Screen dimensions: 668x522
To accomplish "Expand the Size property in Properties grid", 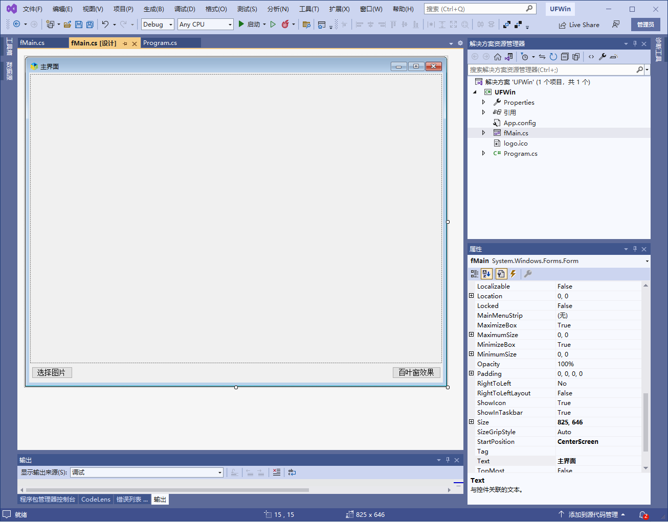I will tap(472, 422).
